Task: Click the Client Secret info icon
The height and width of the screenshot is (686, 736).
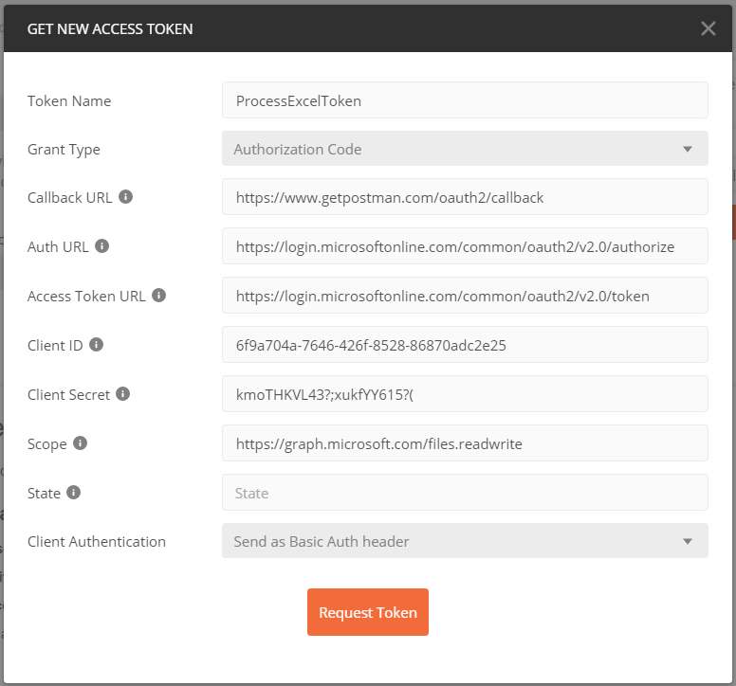Action: [123, 394]
